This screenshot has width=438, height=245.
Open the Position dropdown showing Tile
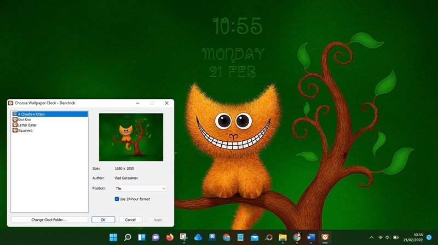[x=141, y=188]
